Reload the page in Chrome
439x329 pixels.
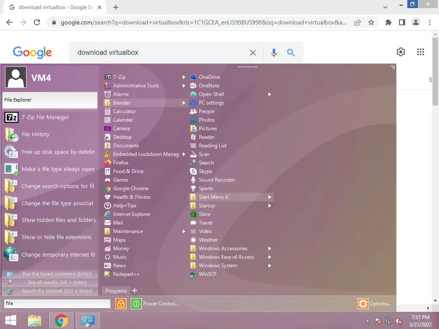pyautogui.click(x=37, y=22)
